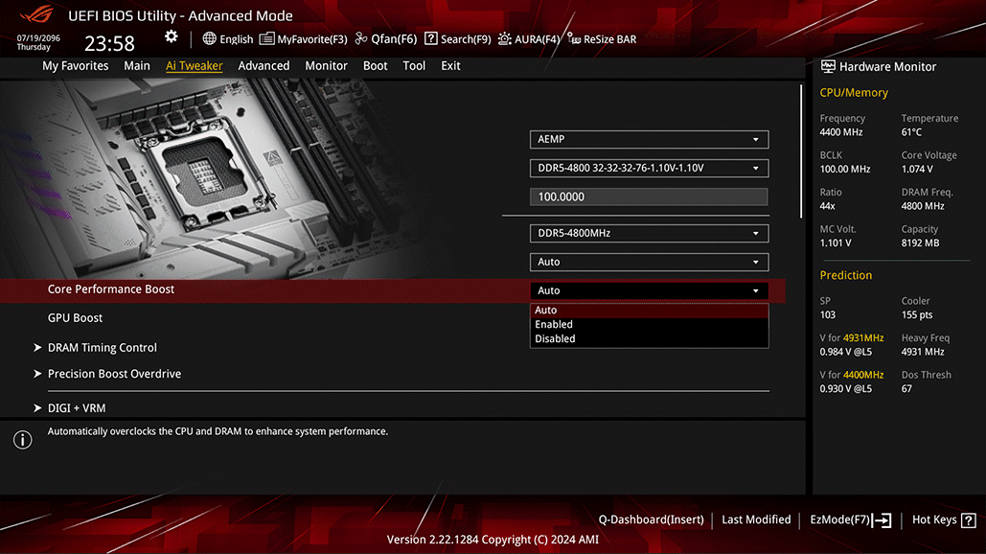Screen dimensions: 986x554
Task: Open the Tool tab
Action: [x=414, y=66]
